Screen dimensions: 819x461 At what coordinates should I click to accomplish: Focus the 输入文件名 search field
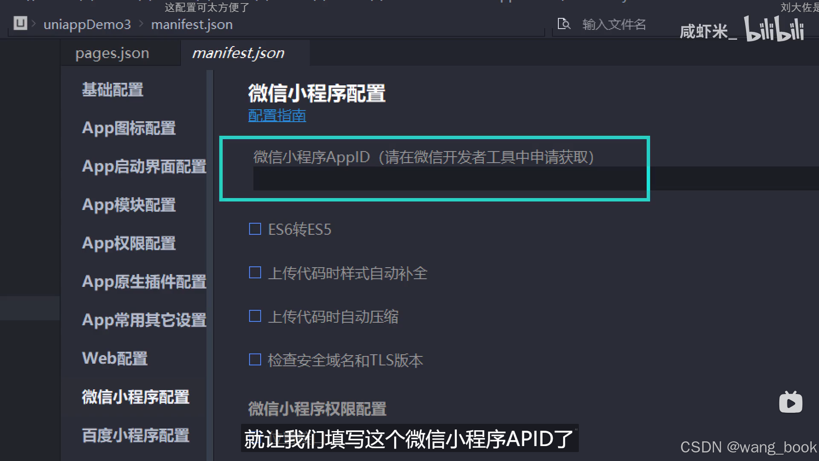tap(614, 24)
